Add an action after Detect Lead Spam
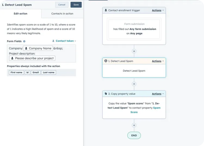 (x=134, y=84)
